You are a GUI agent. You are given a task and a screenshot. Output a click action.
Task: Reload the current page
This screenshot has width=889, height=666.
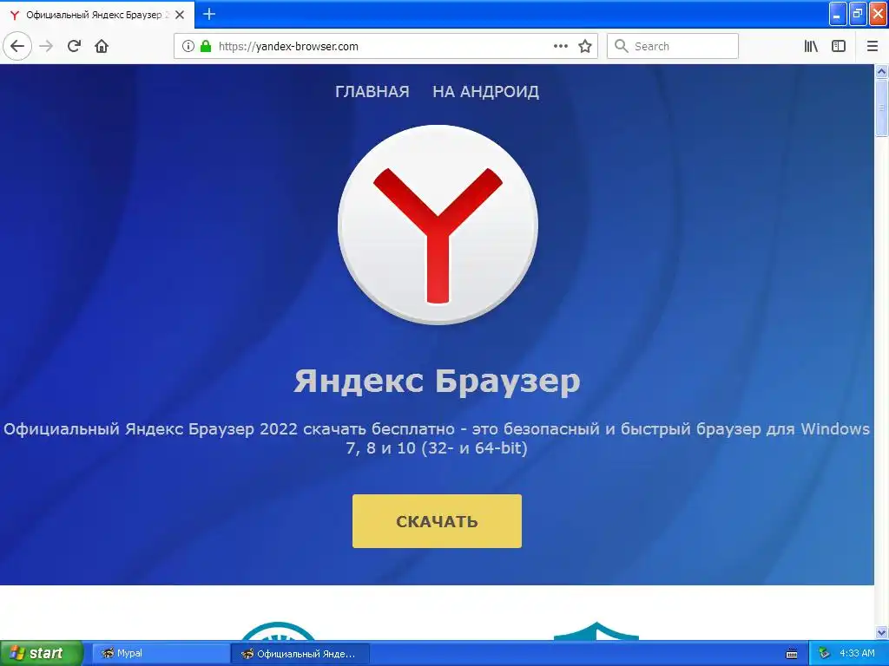[74, 46]
